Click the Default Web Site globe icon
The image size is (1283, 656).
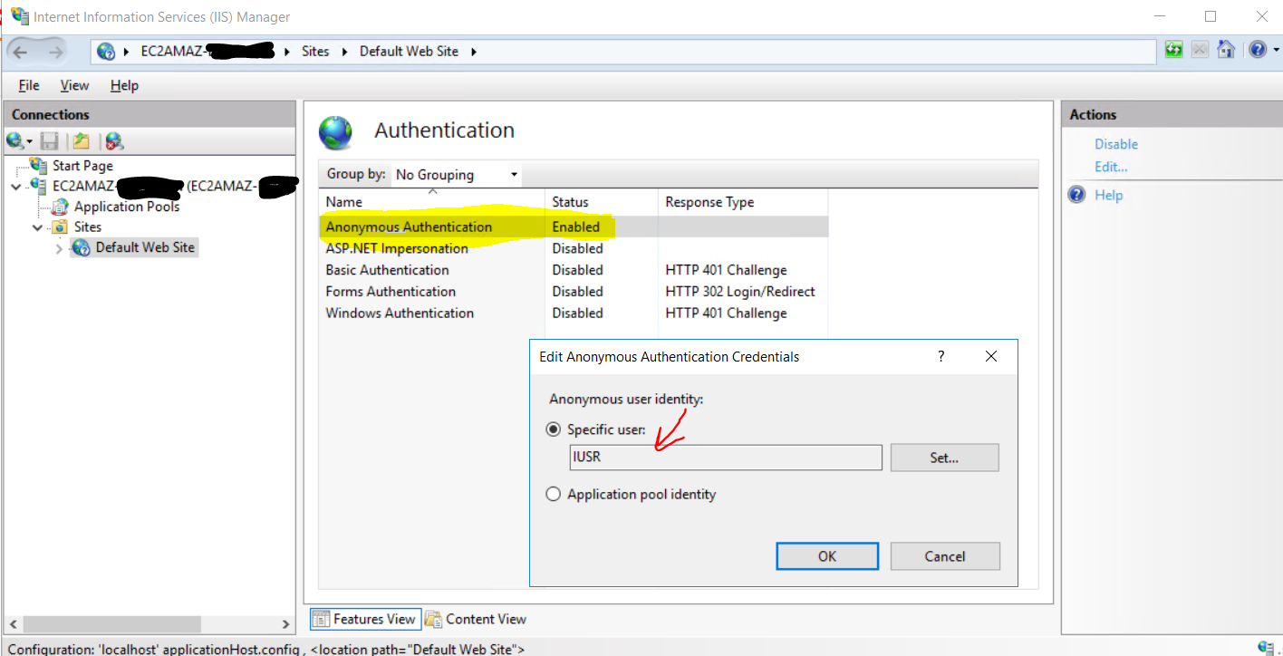click(x=81, y=247)
